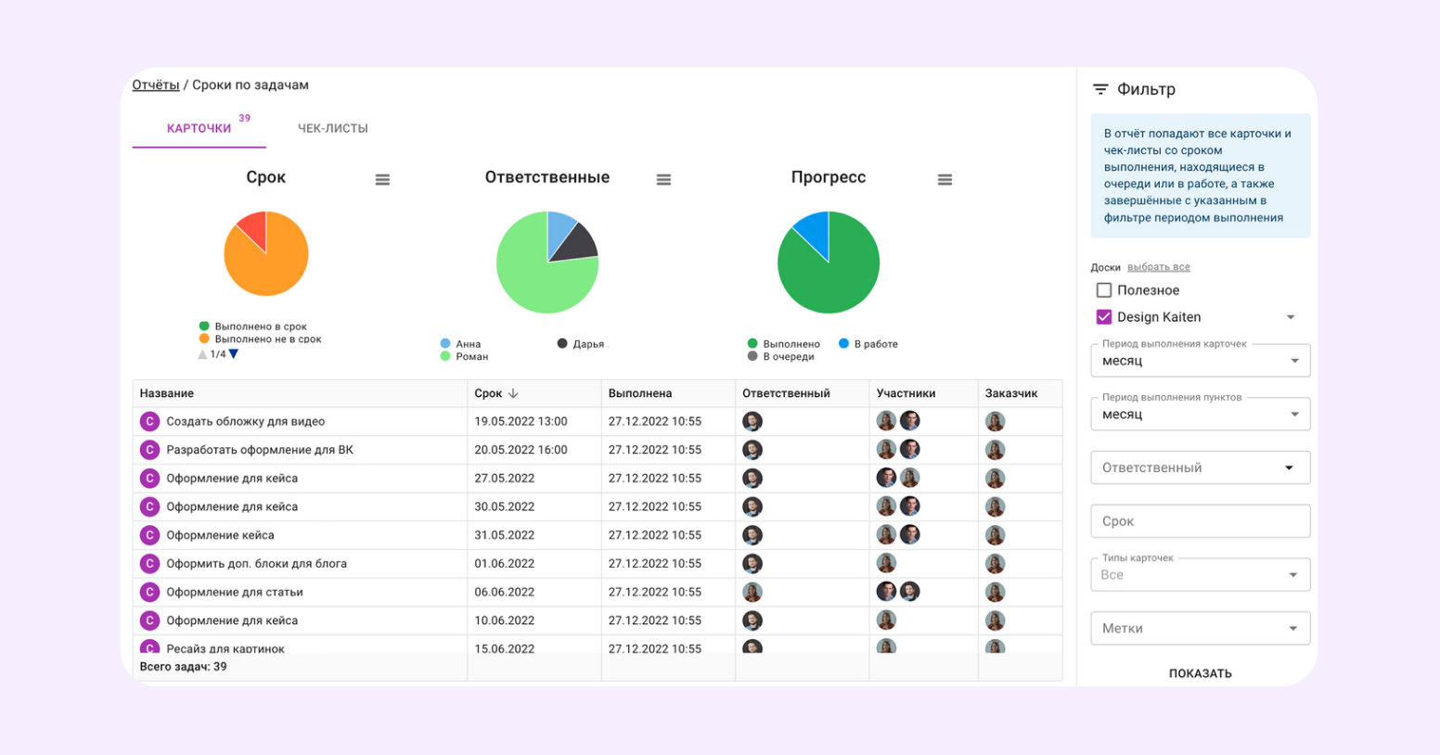Open the hamburger menu of Срок chart
The height and width of the screenshot is (755, 1440).
pyautogui.click(x=382, y=180)
